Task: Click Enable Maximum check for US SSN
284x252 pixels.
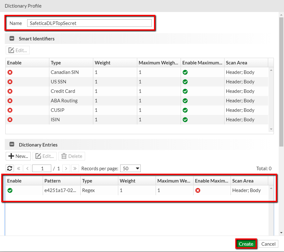Action: pos(185,82)
